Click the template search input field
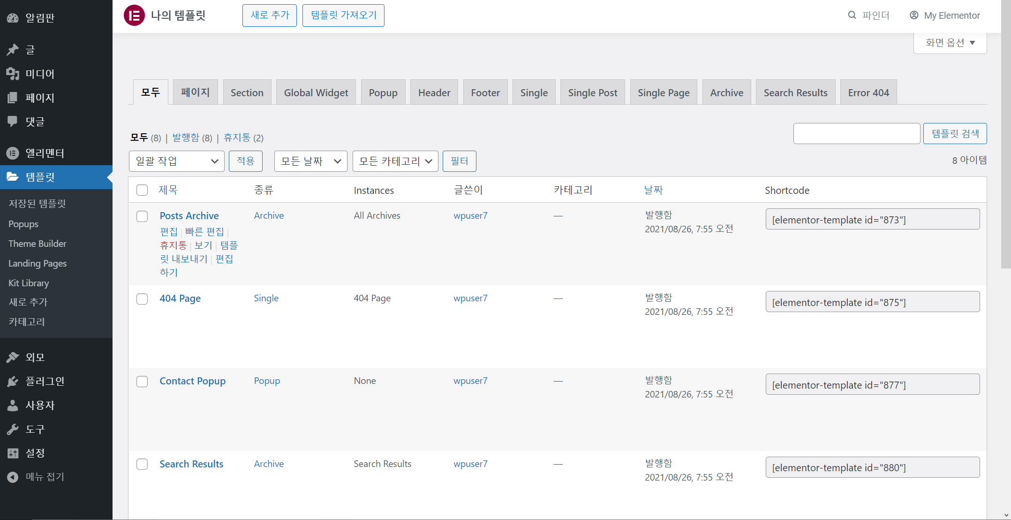 pyautogui.click(x=856, y=134)
